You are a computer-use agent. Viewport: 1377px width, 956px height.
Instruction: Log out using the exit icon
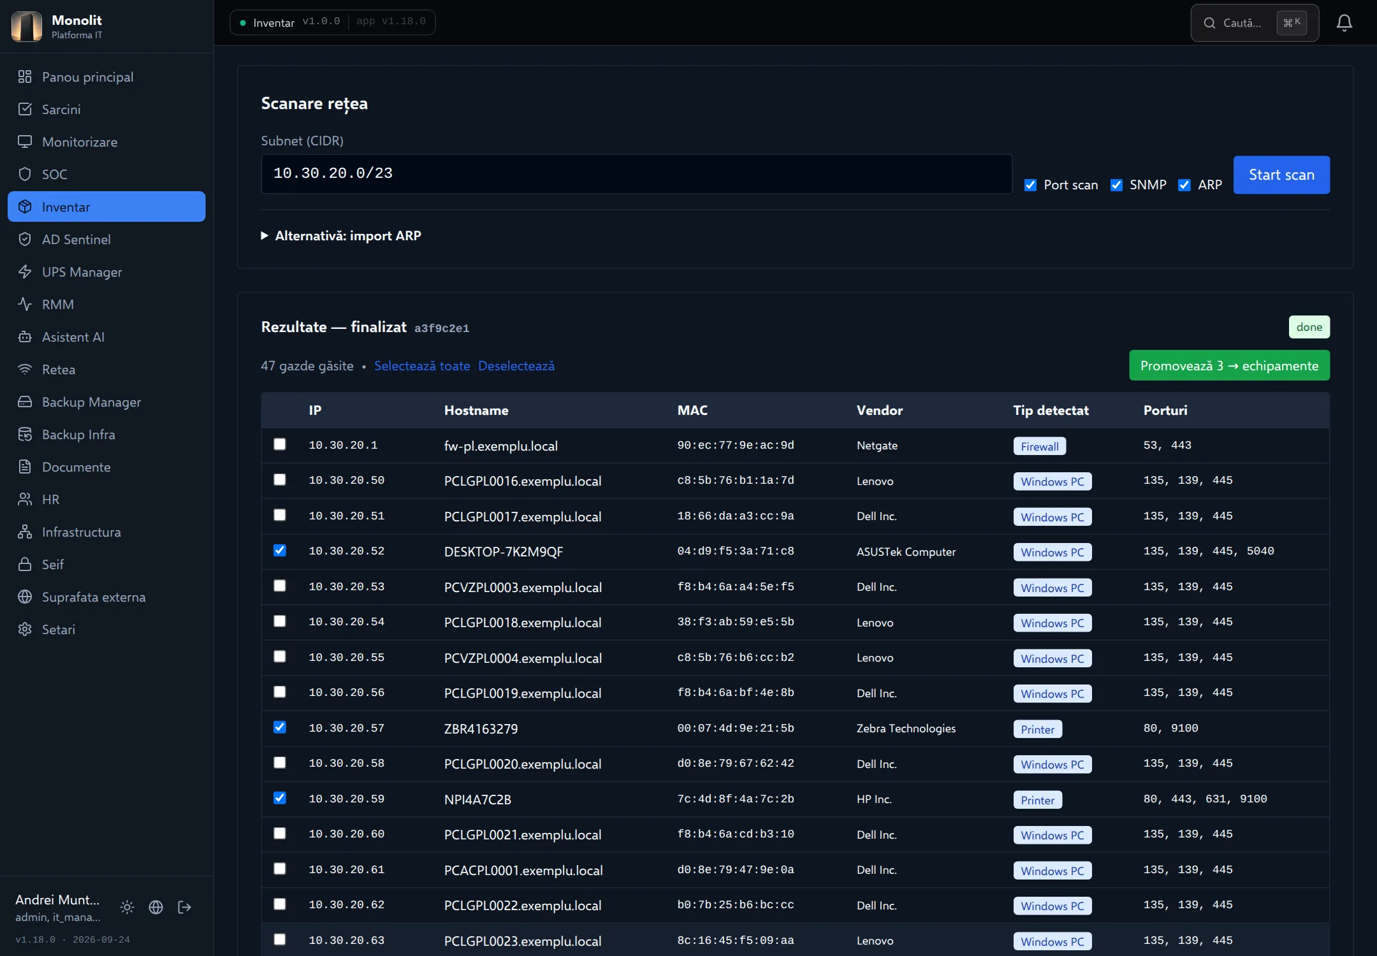click(184, 907)
